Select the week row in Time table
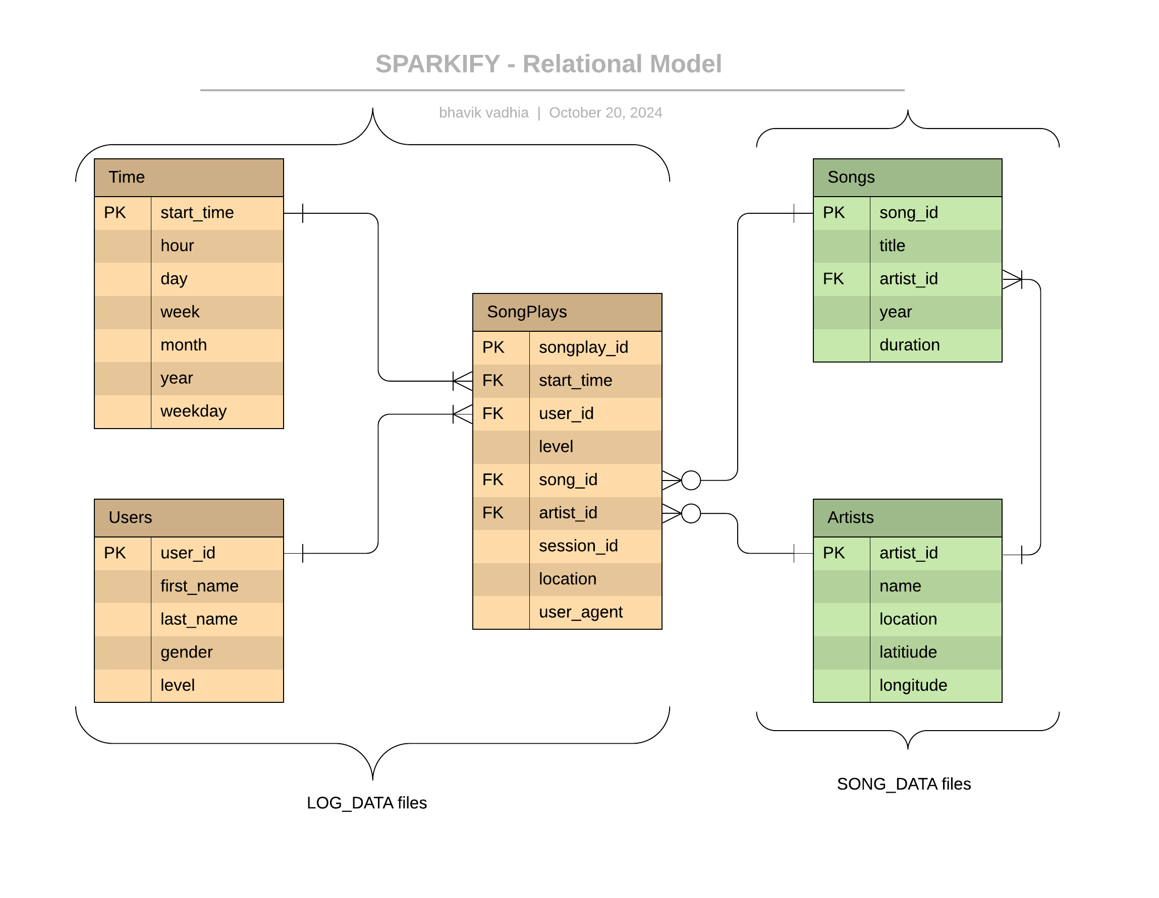The width and height of the screenshot is (1159, 898). pos(189,313)
